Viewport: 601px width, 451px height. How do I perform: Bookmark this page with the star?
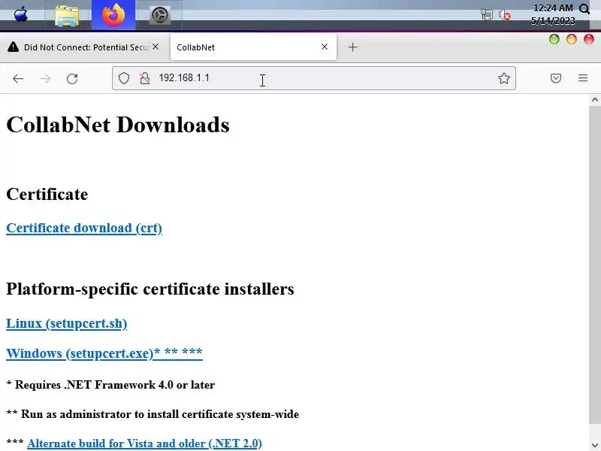(503, 78)
